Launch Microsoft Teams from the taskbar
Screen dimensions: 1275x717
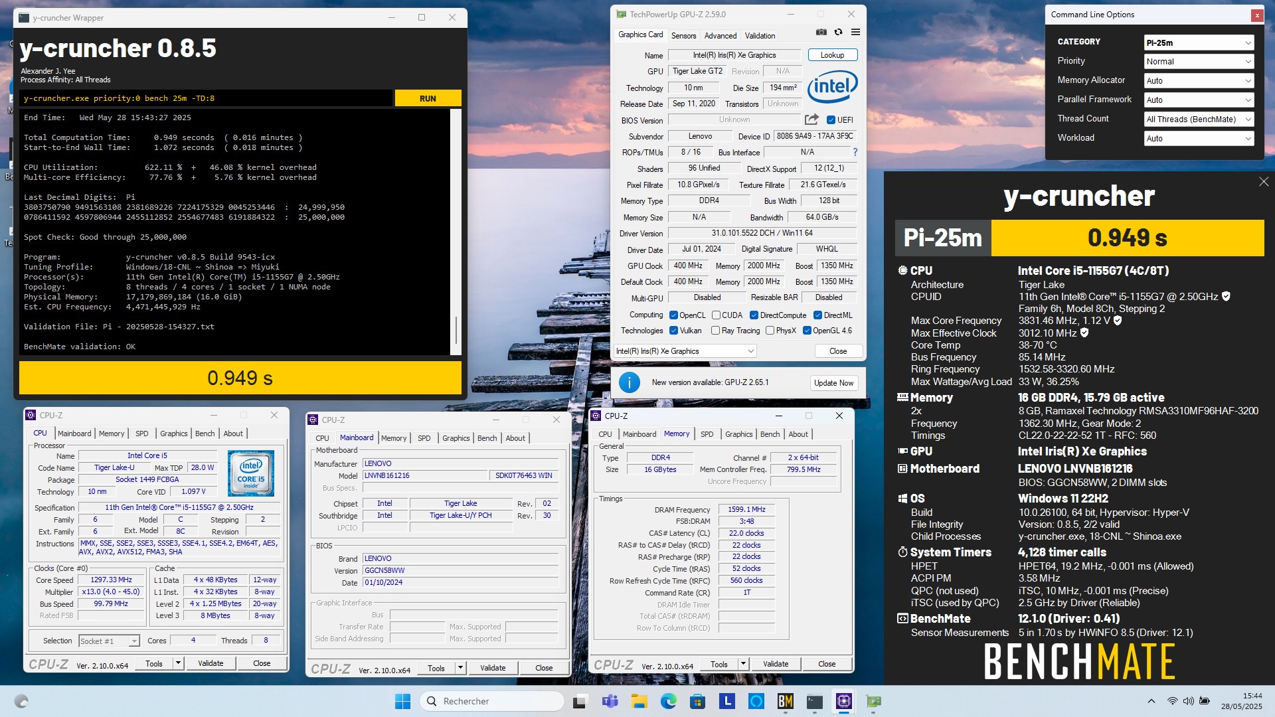point(610,701)
